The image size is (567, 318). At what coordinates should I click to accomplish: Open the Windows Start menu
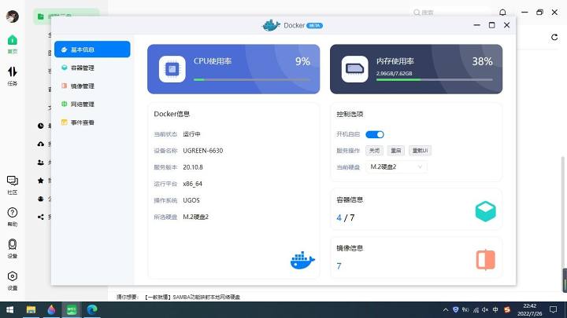click(x=10, y=309)
